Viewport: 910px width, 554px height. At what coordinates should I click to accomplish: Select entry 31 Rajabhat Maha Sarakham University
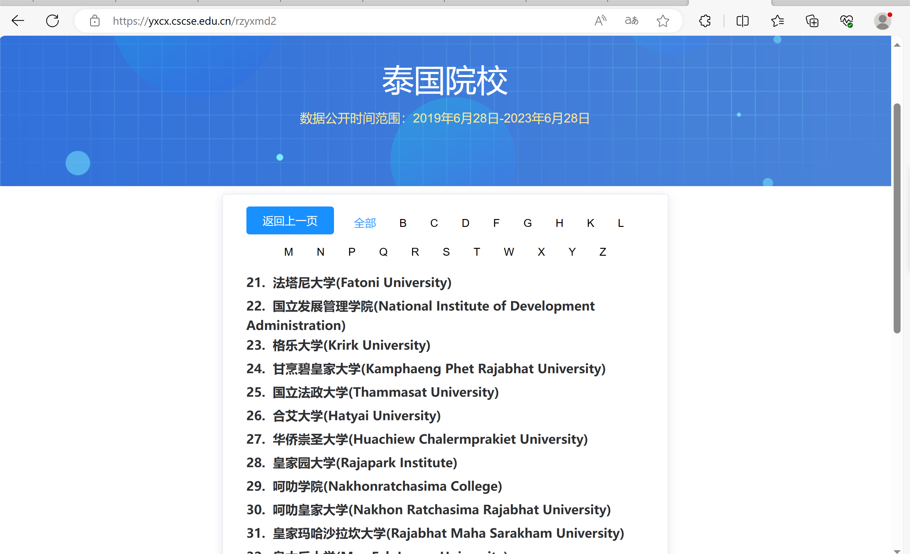pos(435,533)
